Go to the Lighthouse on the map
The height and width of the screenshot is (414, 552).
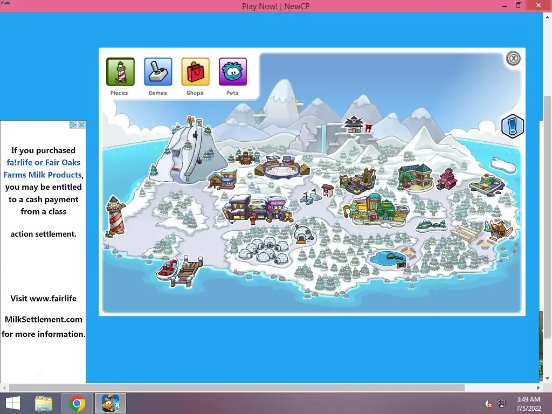[x=115, y=216]
